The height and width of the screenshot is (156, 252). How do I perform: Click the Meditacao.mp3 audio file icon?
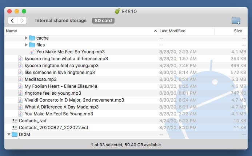click(x=20, y=79)
